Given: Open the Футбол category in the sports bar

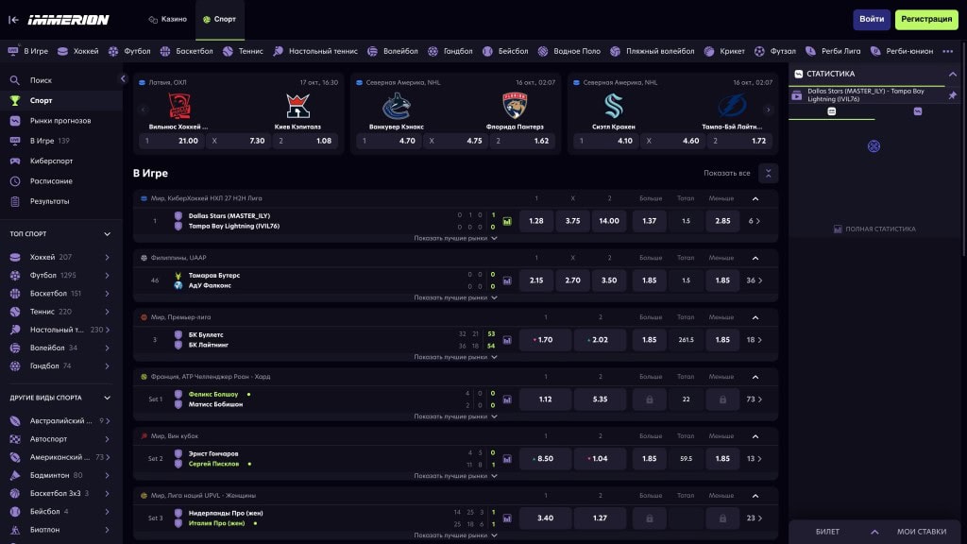Looking at the screenshot, I should 129,51.
